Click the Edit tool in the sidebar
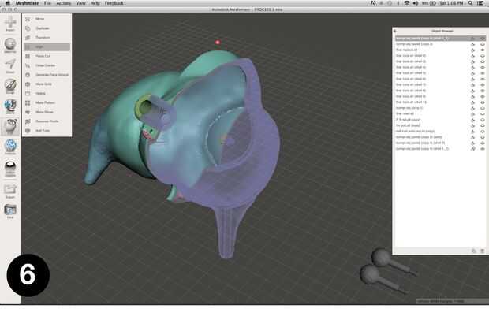 coord(10,127)
